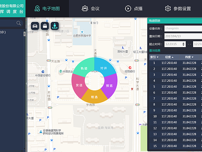The width and height of the screenshot is (202, 152).
Task: Go to 参数设置 tab
Action: 178,9
